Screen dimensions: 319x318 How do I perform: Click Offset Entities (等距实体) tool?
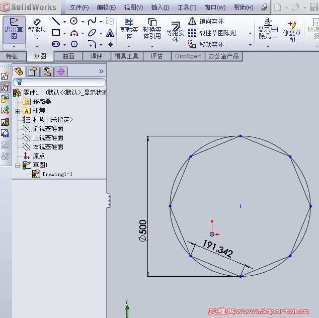[175, 32]
